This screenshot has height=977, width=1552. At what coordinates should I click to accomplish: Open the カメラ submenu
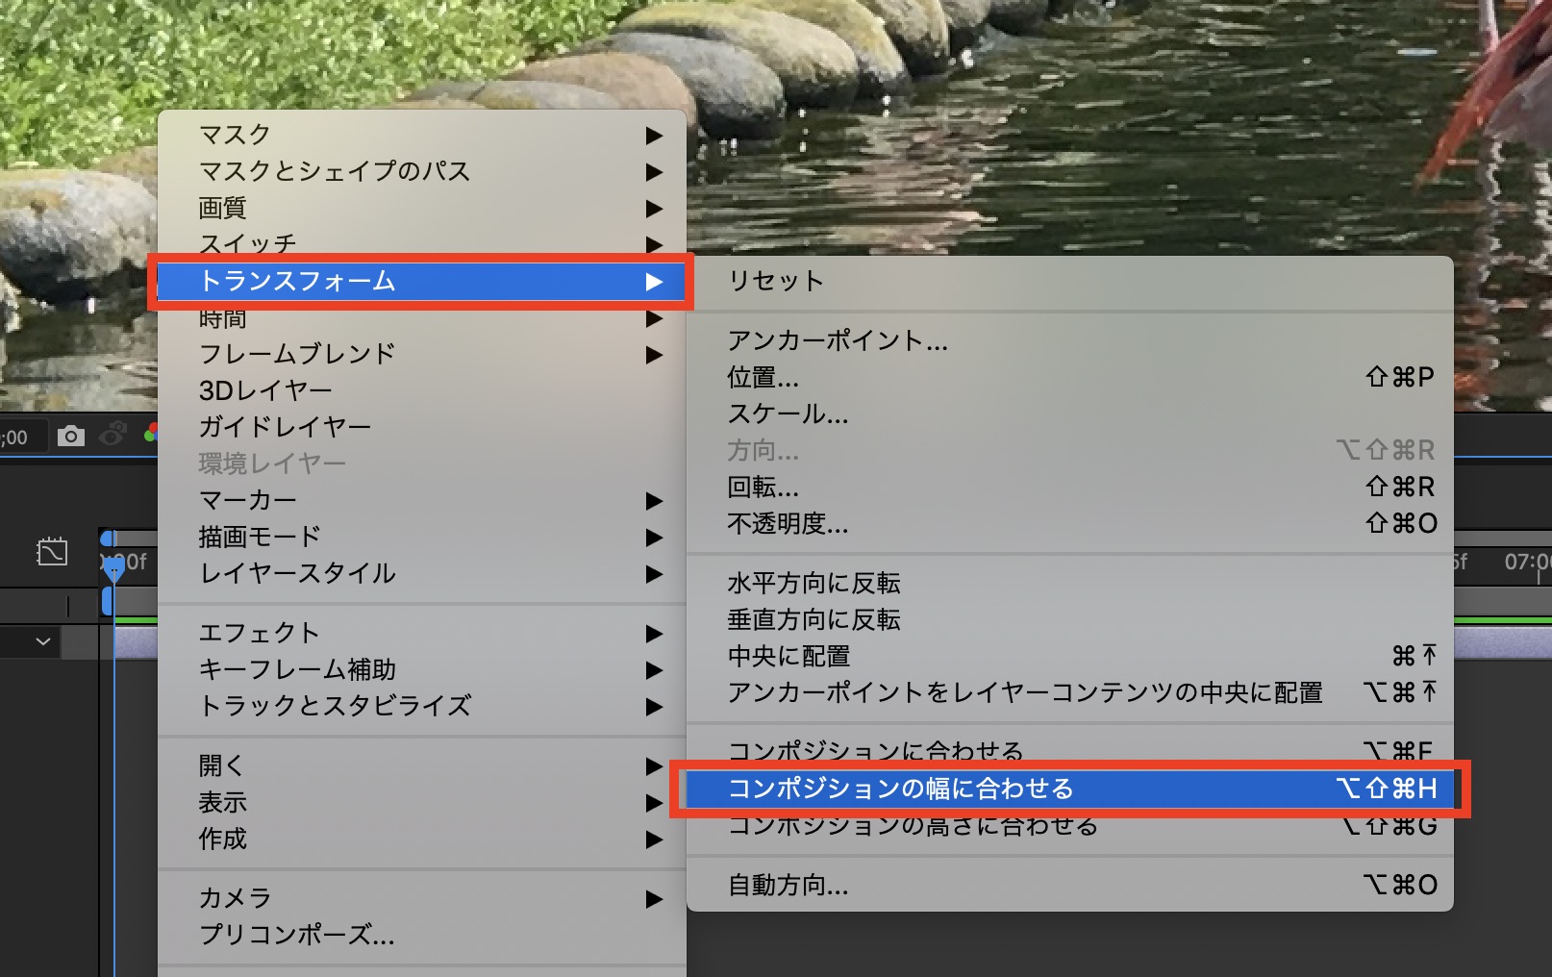pos(422,898)
